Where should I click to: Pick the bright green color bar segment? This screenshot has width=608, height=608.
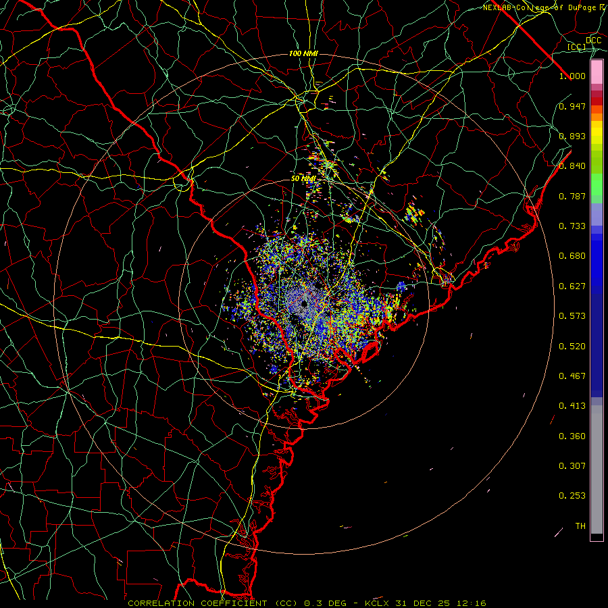(597, 184)
